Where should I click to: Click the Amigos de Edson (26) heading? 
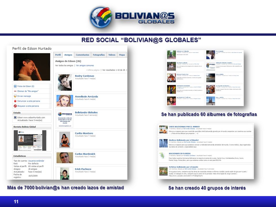[x=68, y=61]
